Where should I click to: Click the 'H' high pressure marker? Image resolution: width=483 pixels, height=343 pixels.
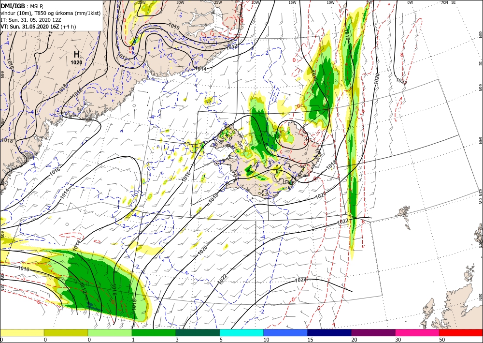(76, 55)
